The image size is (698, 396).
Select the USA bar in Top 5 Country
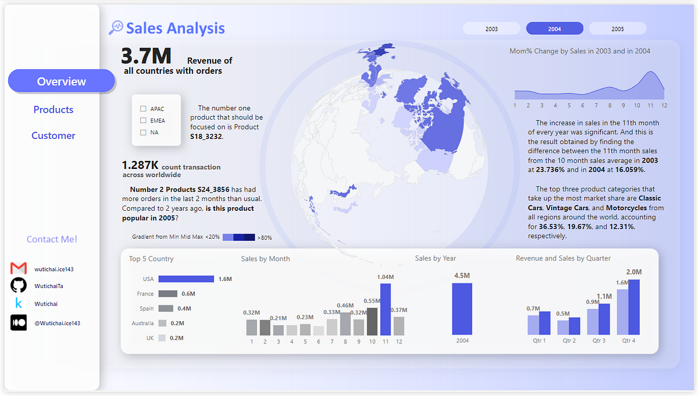[185, 279]
